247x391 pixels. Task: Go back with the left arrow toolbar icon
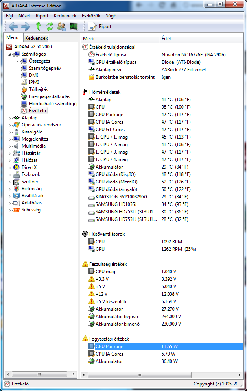click(x=13, y=26)
